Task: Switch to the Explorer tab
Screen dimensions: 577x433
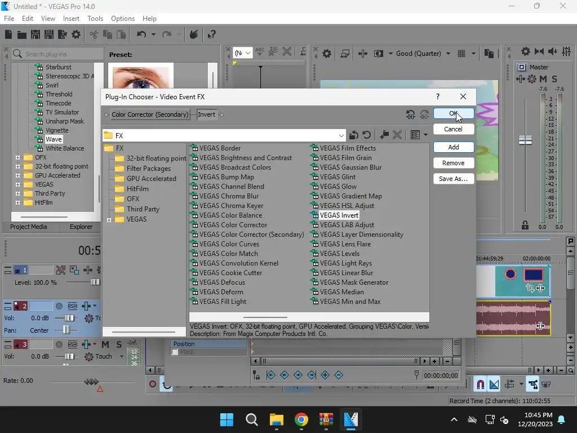Action: (x=81, y=227)
